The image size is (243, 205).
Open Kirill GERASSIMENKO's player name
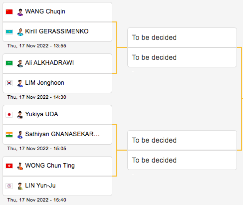(x=57, y=31)
